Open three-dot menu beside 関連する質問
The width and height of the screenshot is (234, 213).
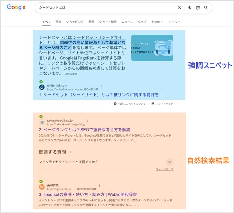coord(70,152)
